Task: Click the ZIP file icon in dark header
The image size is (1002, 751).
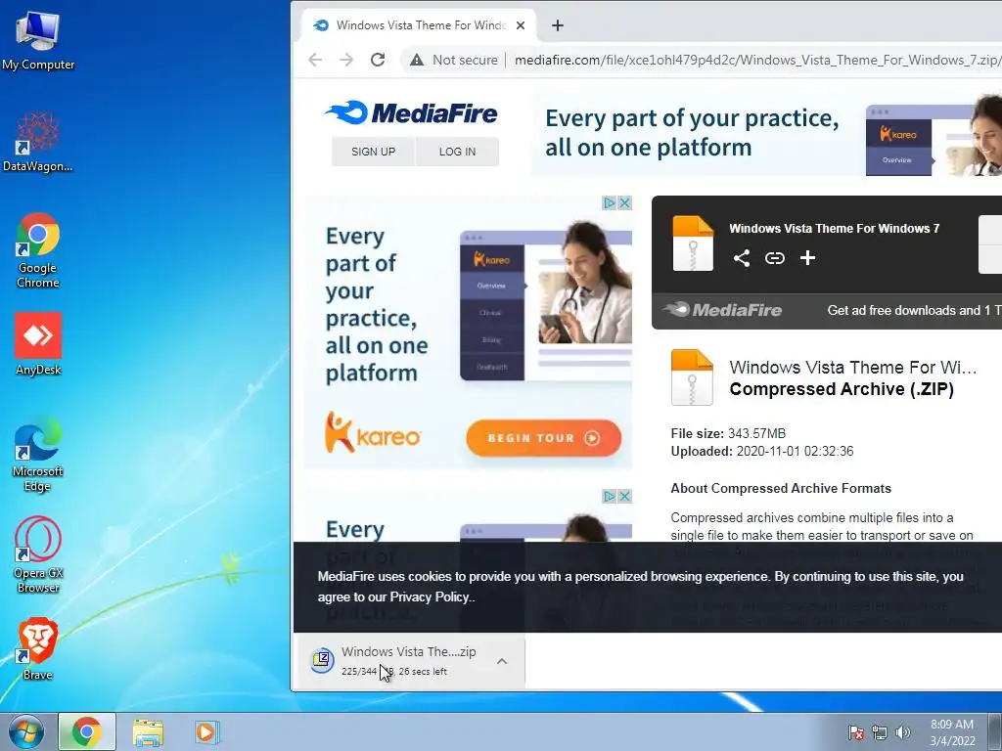Action: (x=693, y=243)
